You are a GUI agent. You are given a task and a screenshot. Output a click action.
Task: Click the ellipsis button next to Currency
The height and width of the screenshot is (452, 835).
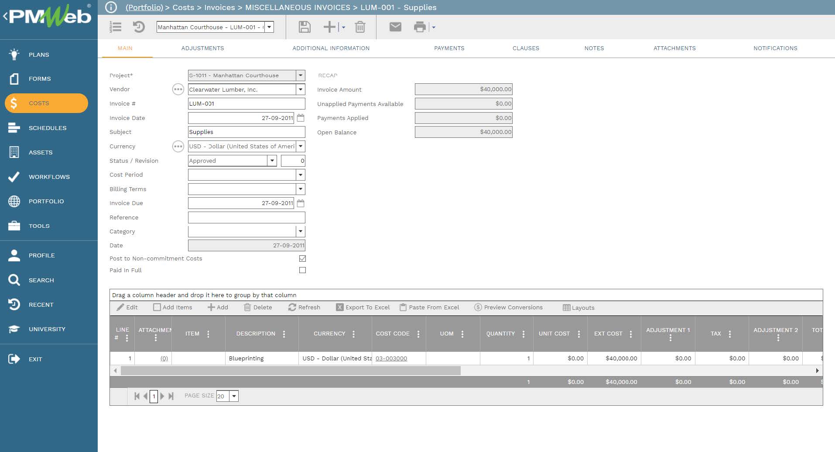[x=178, y=147]
